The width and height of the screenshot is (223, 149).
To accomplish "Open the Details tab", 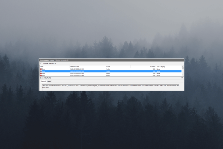I will coord(49,82).
